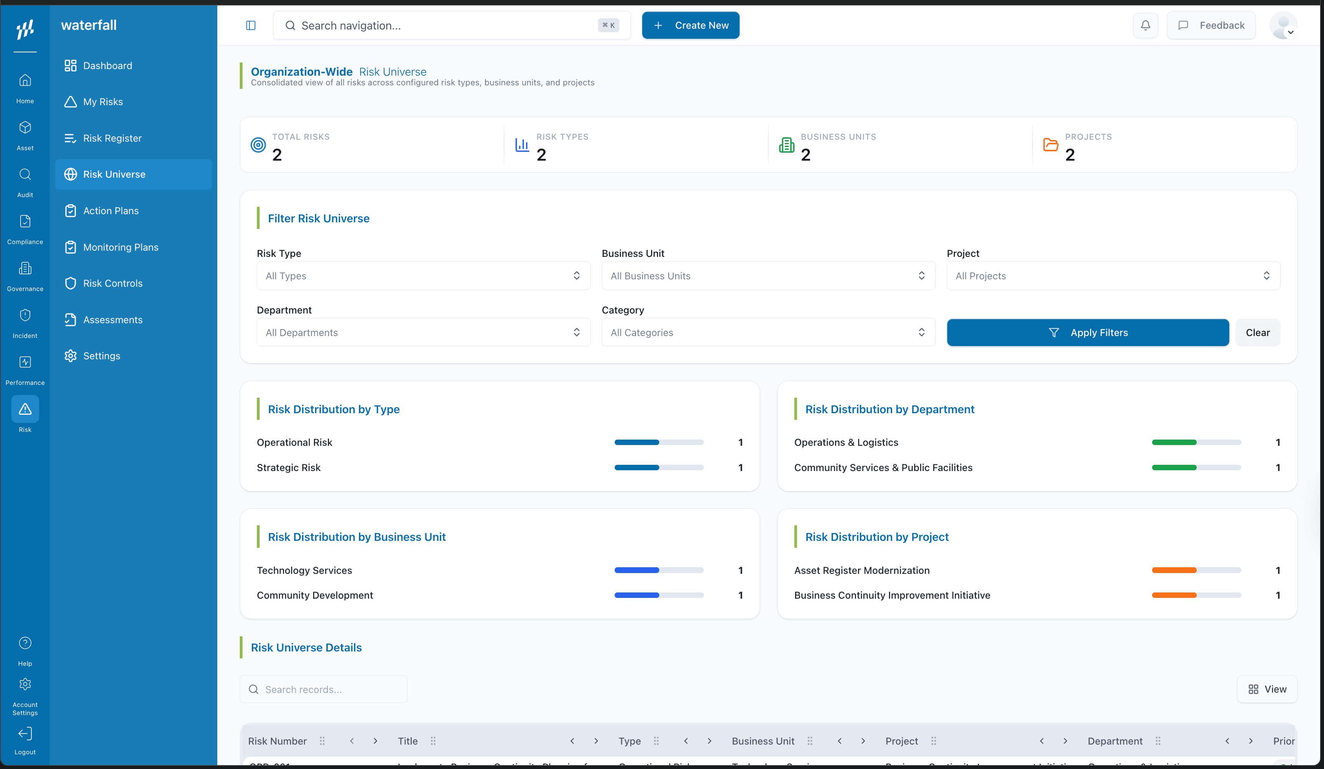1324x769 pixels.
Task: Open the Project filter dropdown
Action: coord(1113,276)
